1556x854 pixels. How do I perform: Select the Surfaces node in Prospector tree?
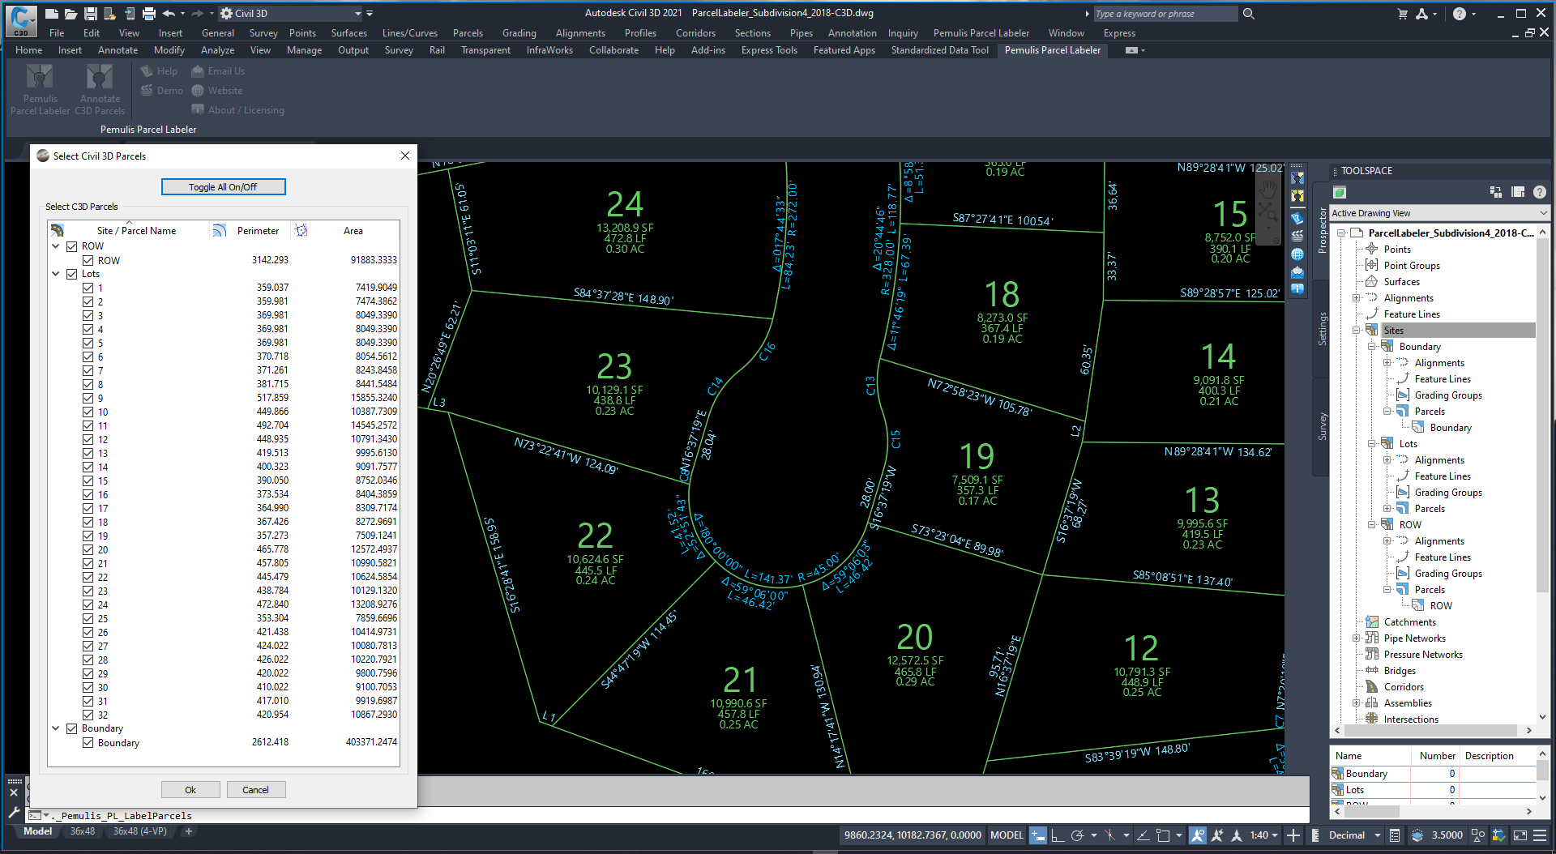[x=1401, y=282]
